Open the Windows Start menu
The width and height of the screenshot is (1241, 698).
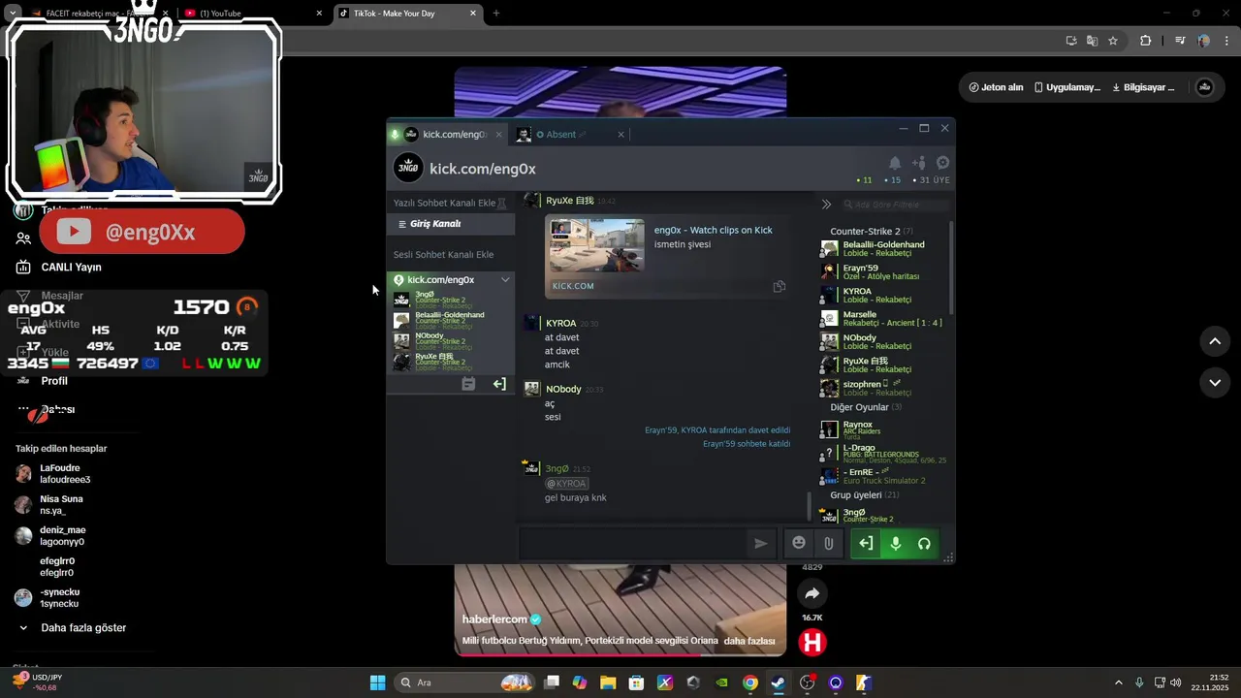point(377,682)
